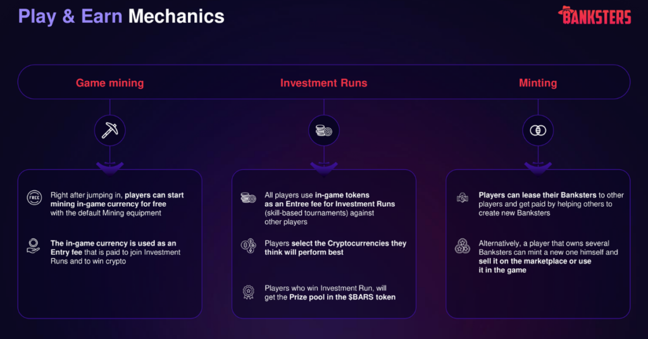Click the handshake lease icon
This screenshot has width=648, height=339.
463,198
